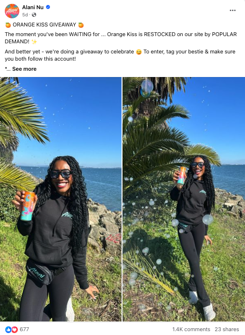245x335 pixels.
Task: Open the 5d timestamp link
Action: pos(25,15)
